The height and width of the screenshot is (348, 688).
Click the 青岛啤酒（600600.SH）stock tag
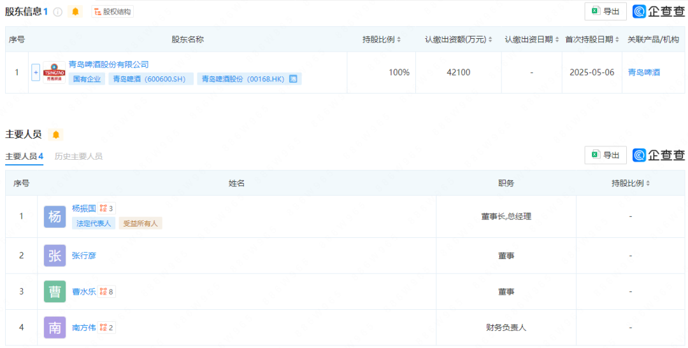[x=152, y=80]
